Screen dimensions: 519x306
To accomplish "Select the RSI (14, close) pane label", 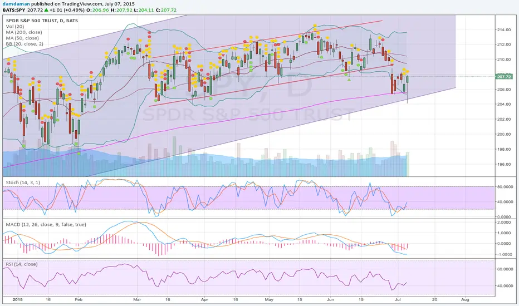I will coord(22,264).
